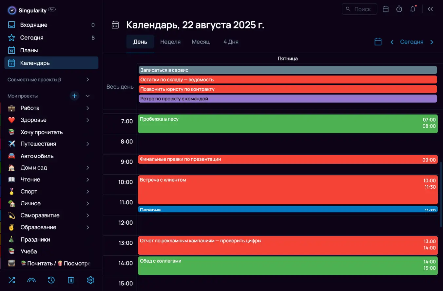Click the calendar icon in the top header

pyautogui.click(x=385, y=9)
